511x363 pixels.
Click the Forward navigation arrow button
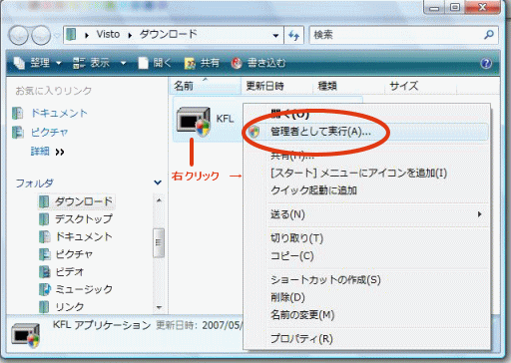click(41, 35)
